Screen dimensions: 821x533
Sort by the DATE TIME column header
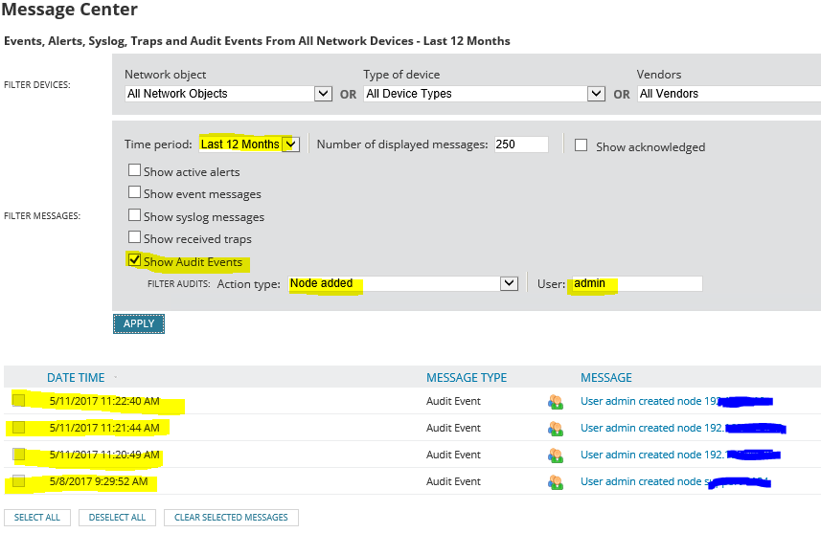pos(76,378)
